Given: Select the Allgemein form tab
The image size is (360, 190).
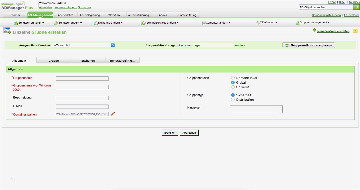Looking at the screenshot, I should [x=19, y=61].
